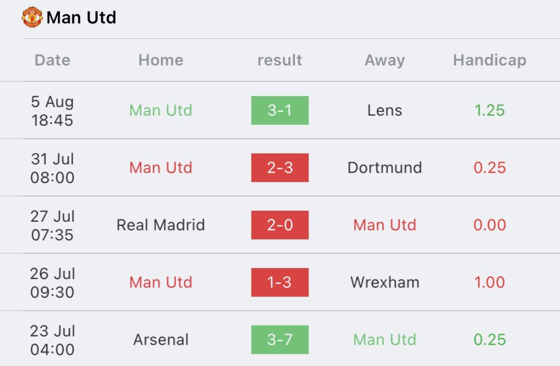Click the Manchester United crest icon
The height and width of the screenshot is (366, 560).
coord(32,17)
